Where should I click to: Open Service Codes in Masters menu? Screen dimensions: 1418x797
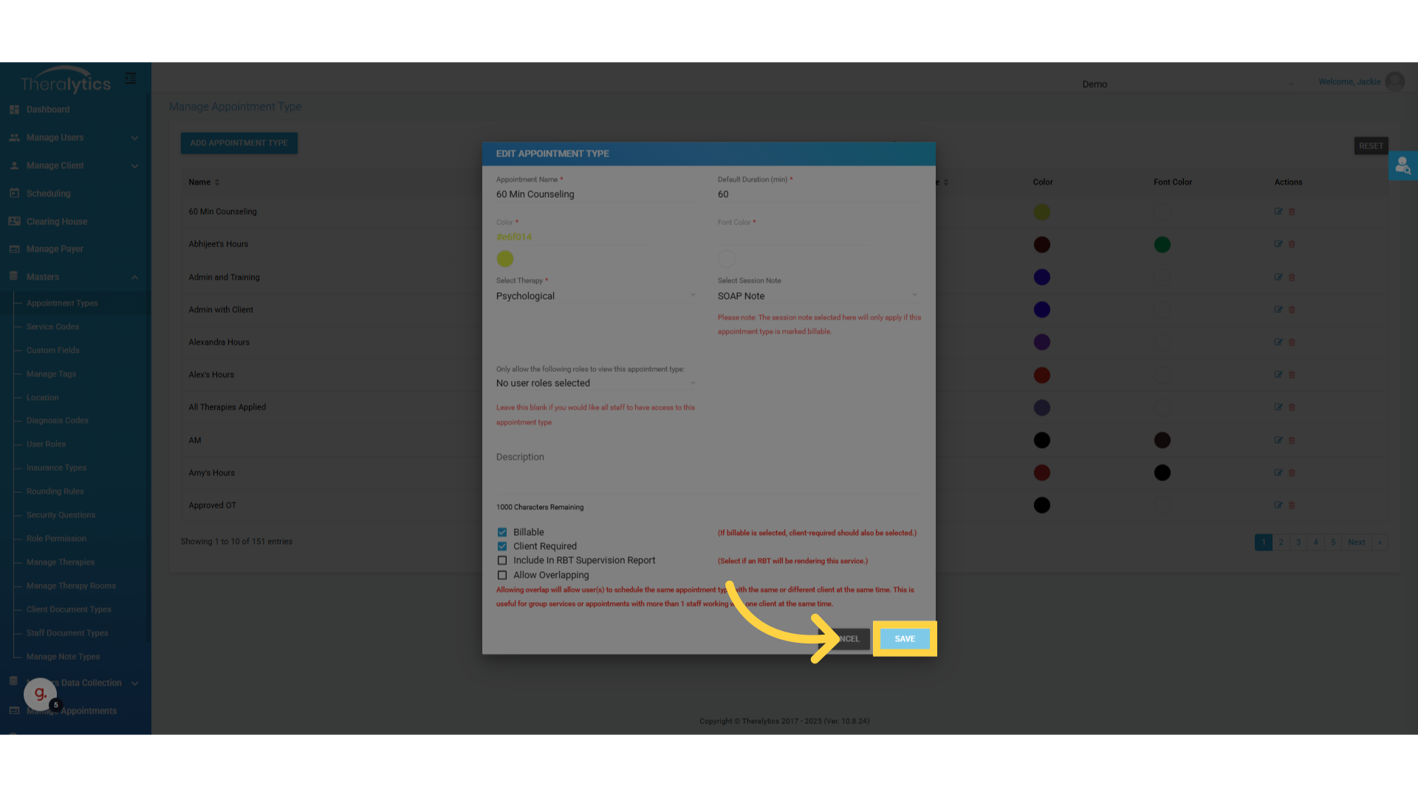pos(52,327)
